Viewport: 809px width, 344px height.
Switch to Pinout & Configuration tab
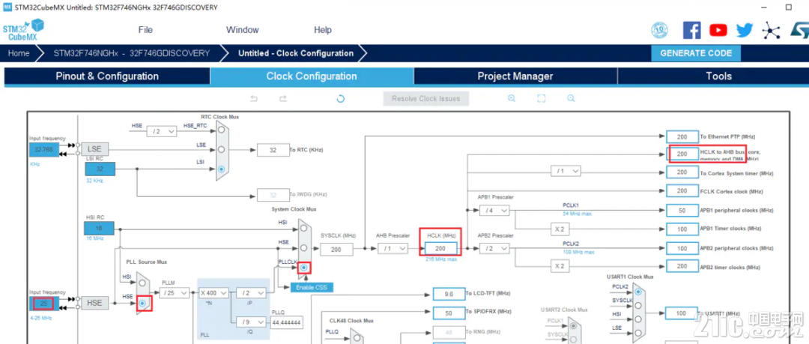pos(107,76)
